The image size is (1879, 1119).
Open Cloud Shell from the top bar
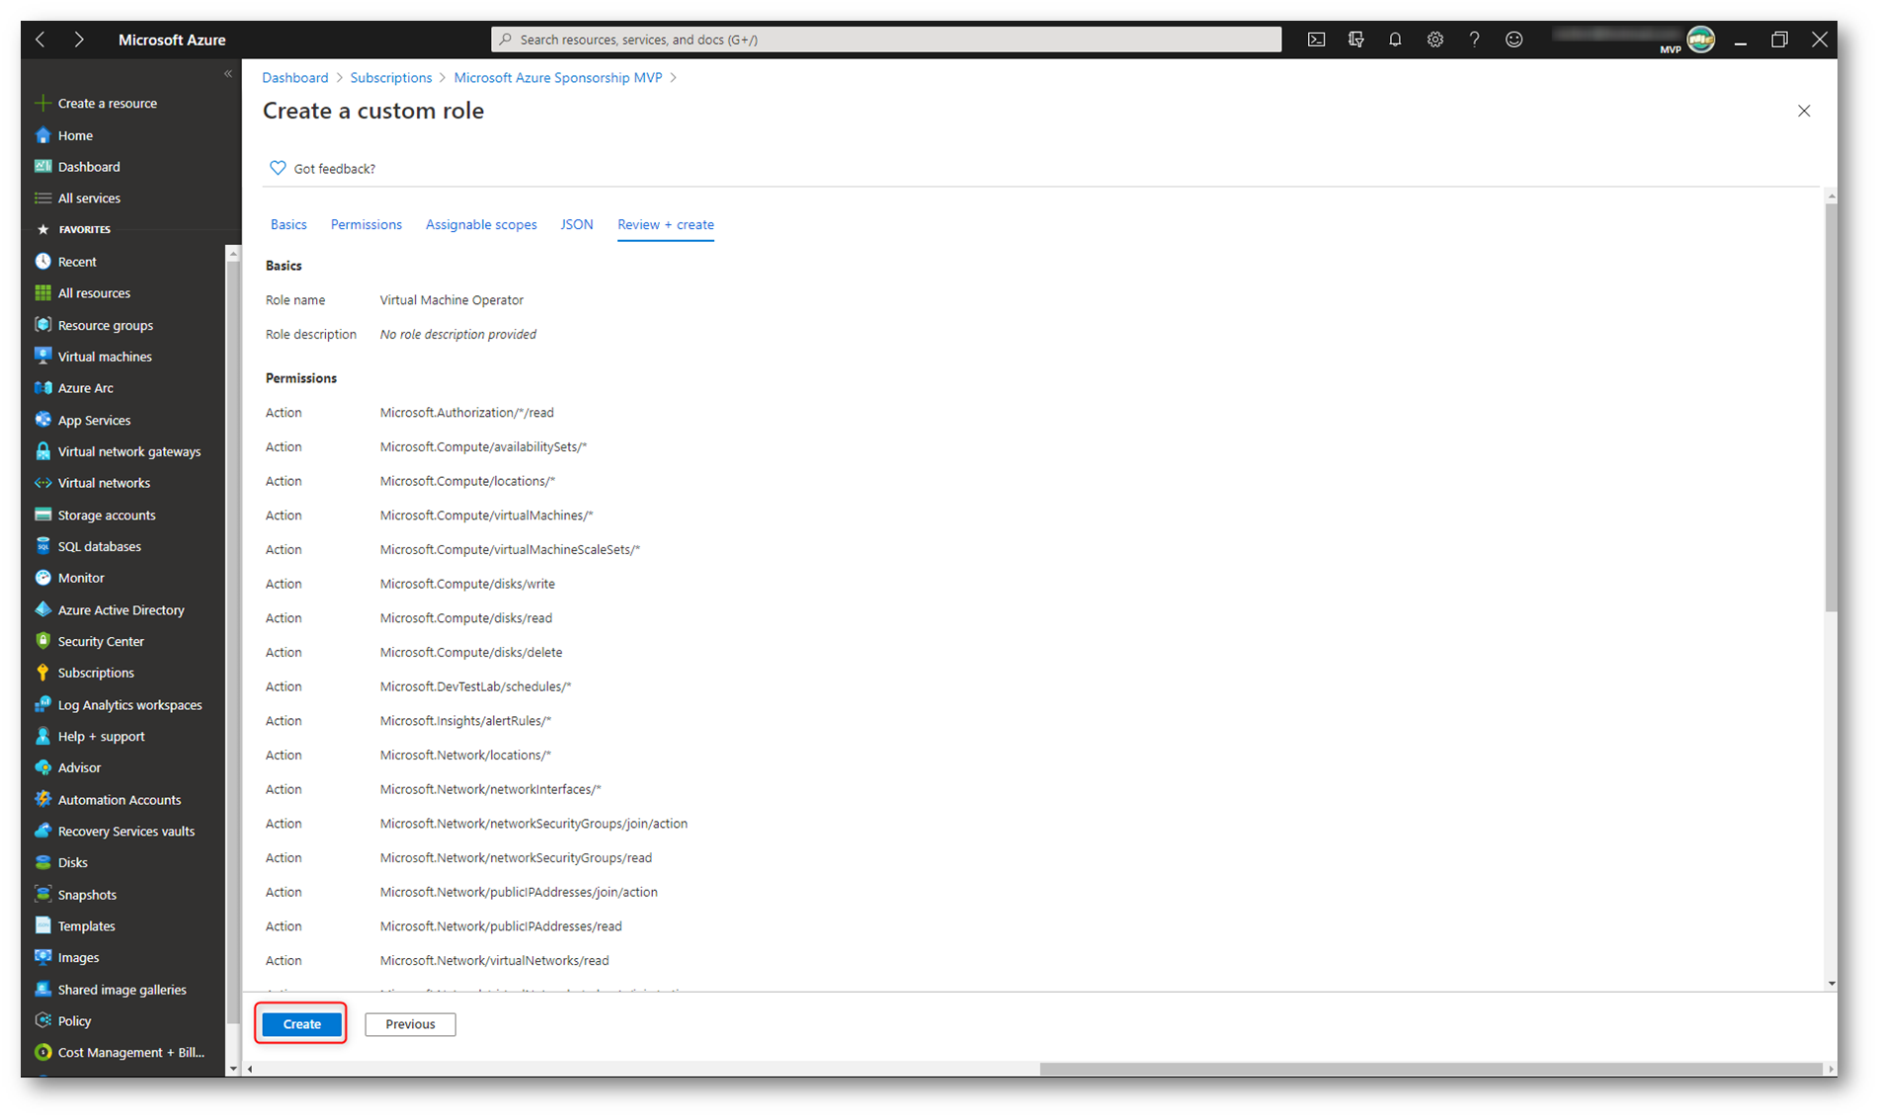(1316, 40)
